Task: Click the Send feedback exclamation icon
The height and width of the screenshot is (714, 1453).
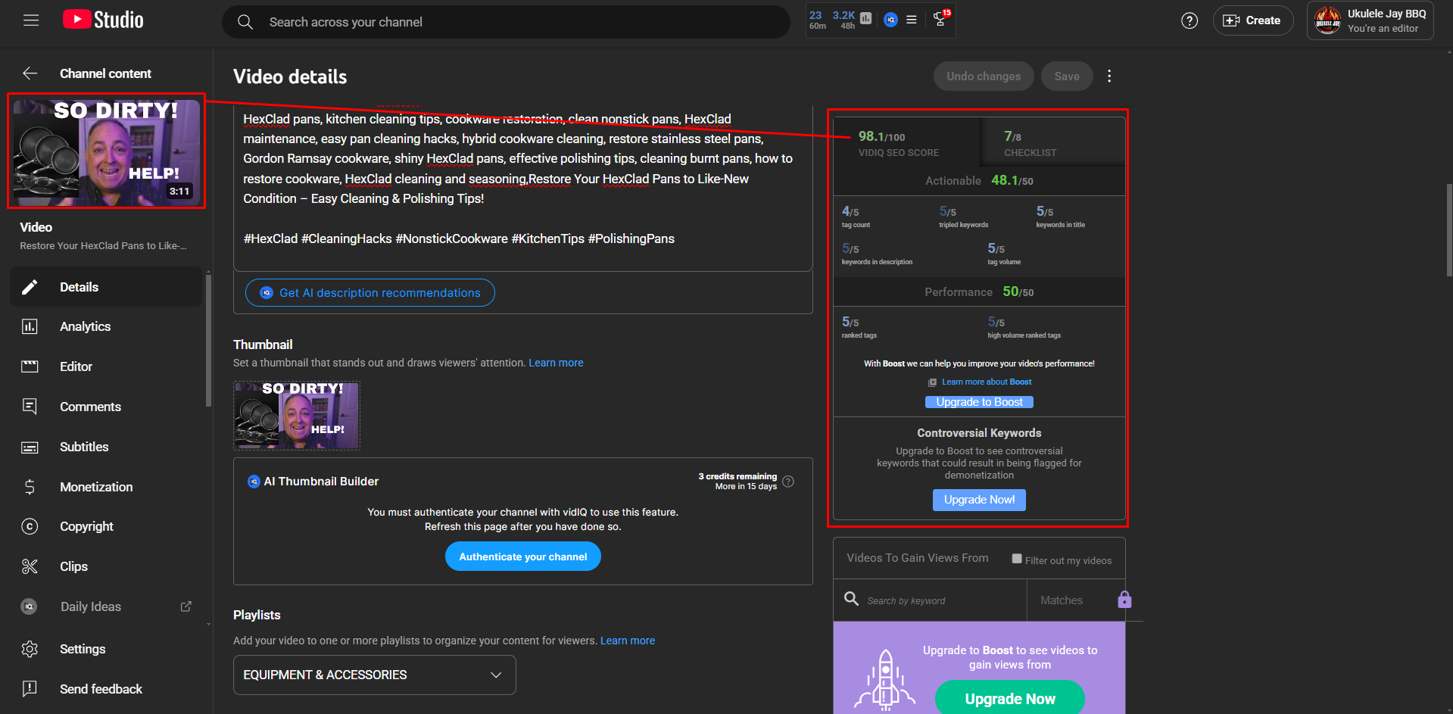Action: point(30,689)
